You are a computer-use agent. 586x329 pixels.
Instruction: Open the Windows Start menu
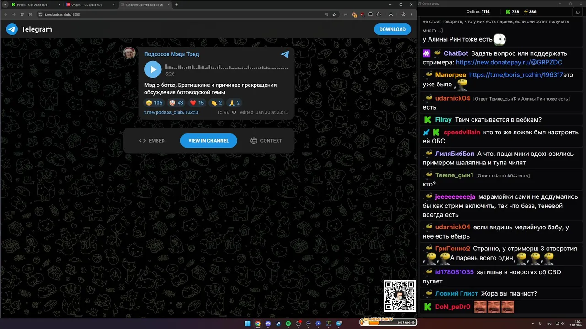point(248,324)
